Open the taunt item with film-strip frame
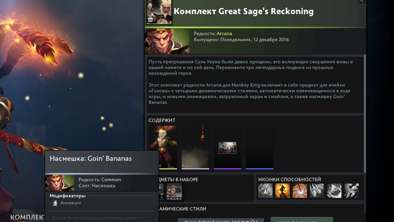 [174, 191]
